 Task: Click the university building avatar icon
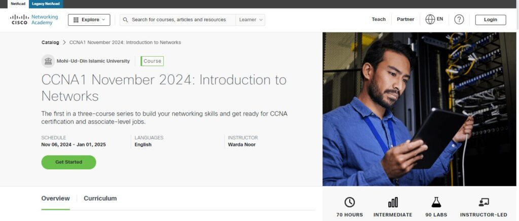[48, 61]
